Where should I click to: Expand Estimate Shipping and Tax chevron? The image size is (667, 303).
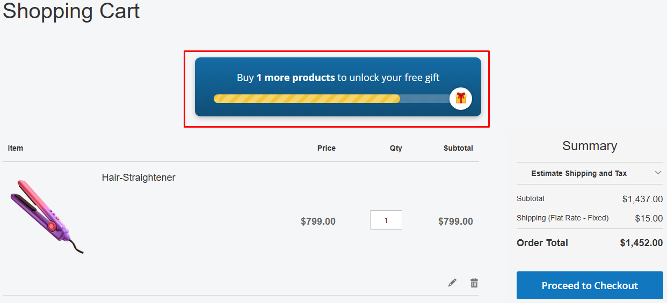click(658, 173)
